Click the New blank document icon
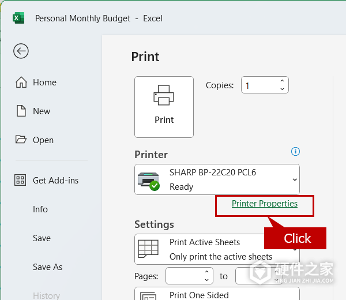The image size is (346, 300). [x=21, y=111]
